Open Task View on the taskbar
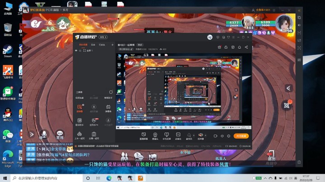 pyautogui.click(x=98, y=178)
